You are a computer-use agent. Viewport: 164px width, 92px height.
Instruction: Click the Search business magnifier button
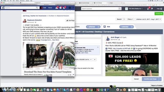click(120, 9)
